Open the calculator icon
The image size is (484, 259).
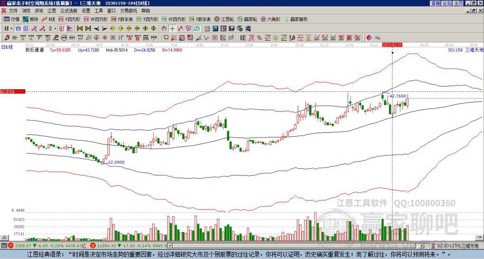click(x=215, y=29)
